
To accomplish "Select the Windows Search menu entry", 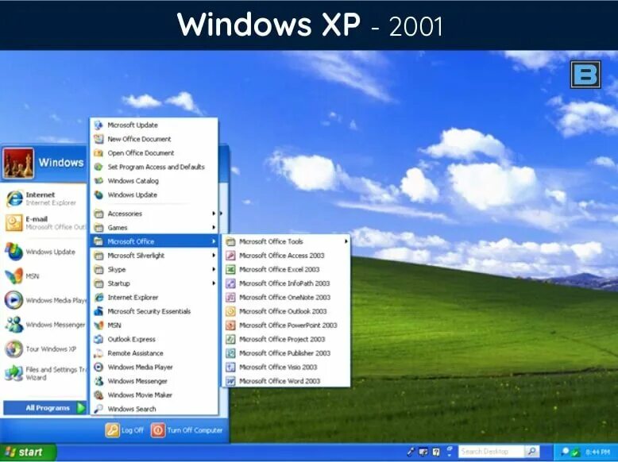I will [x=154, y=409].
